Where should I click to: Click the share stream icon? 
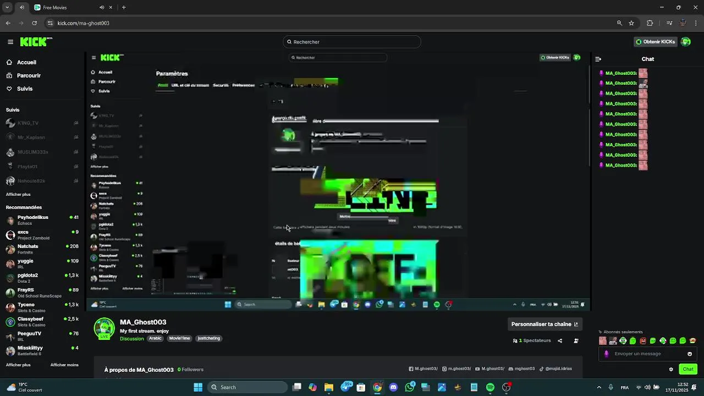click(560, 340)
